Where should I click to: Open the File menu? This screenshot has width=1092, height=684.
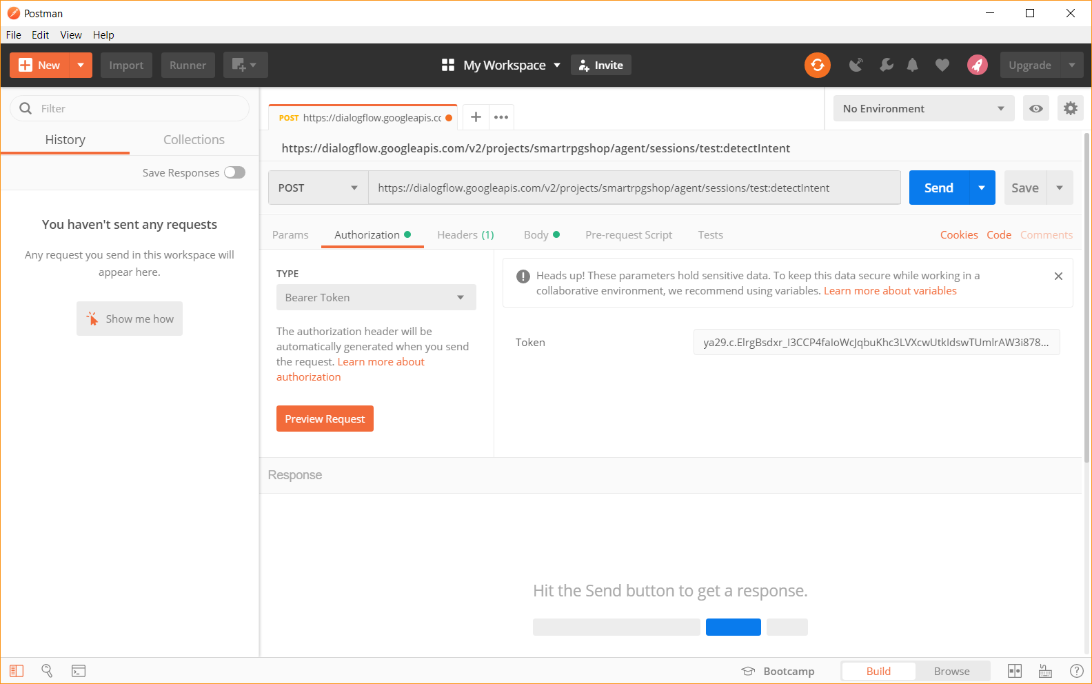pos(14,35)
